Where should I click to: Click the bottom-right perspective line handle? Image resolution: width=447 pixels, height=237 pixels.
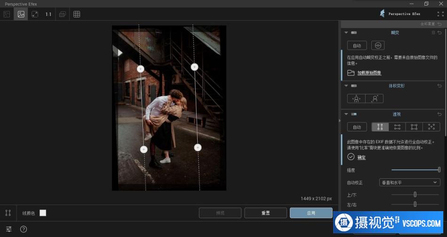[x=198, y=147]
